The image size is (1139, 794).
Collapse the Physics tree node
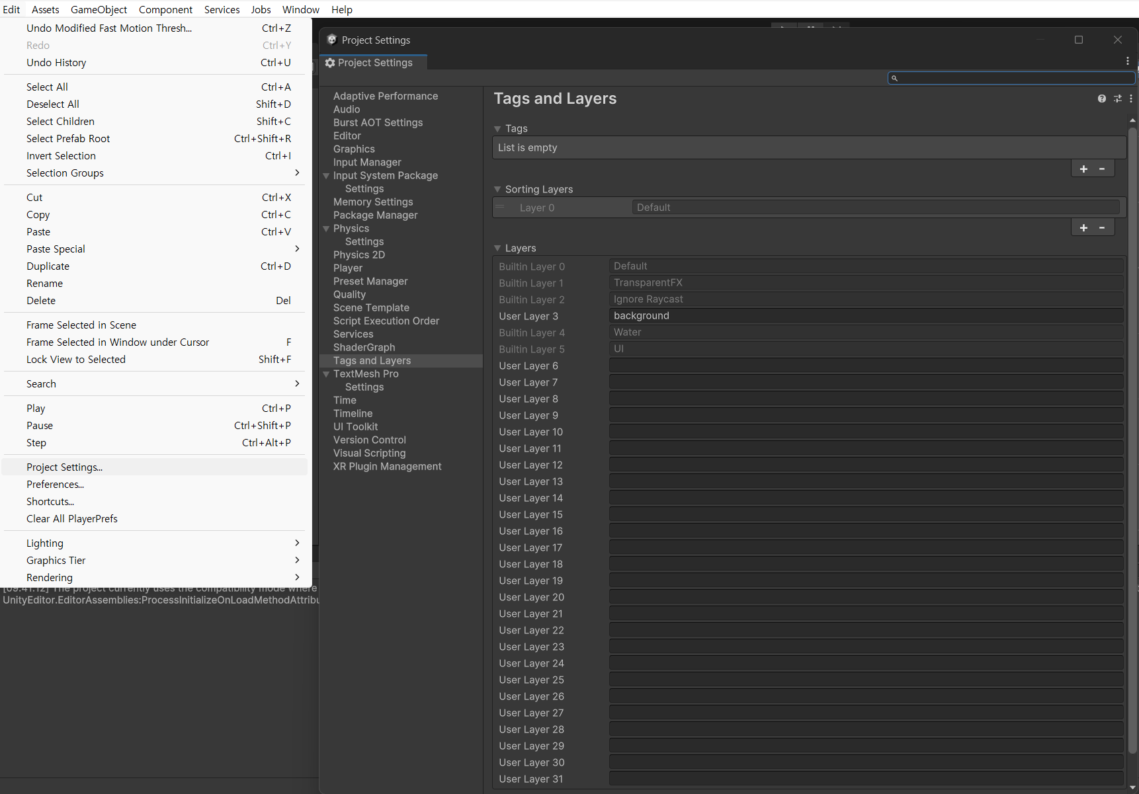click(x=326, y=229)
